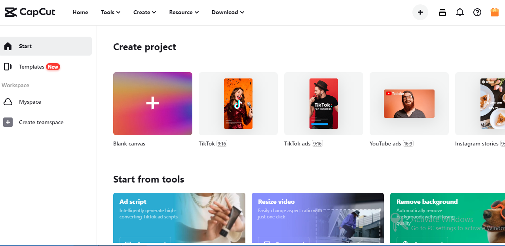Click the Myspace cloud icon

[x=8, y=102]
